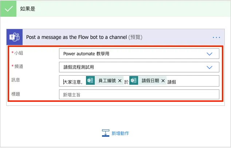Remove the 員工編號 dynamic content token

pyautogui.click(x=120, y=81)
